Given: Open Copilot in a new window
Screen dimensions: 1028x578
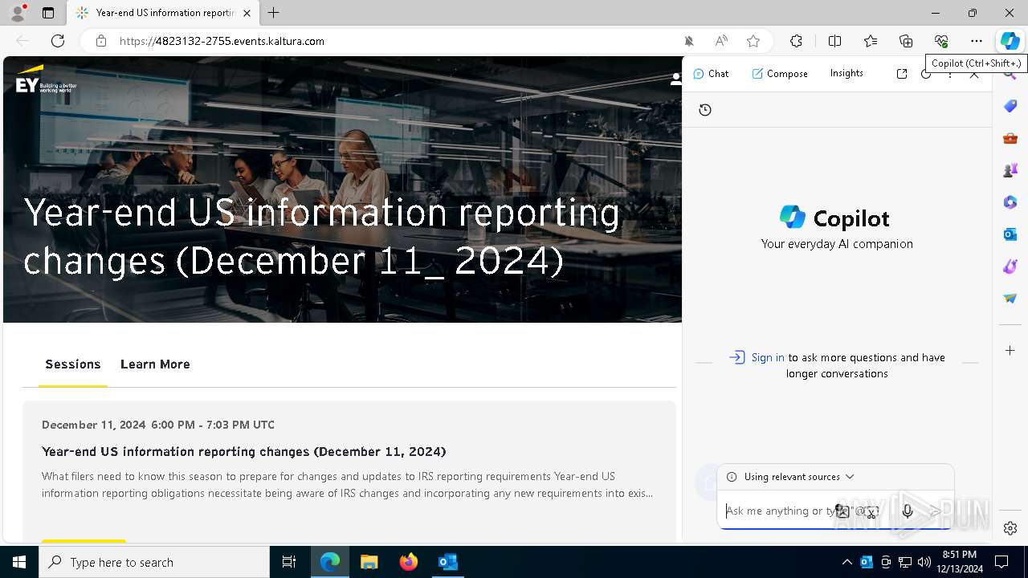Looking at the screenshot, I should (x=902, y=73).
